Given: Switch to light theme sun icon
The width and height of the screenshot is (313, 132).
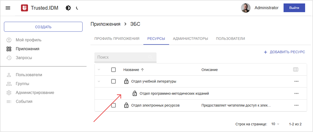Looking at the screenshot, I should coord(68,8).
